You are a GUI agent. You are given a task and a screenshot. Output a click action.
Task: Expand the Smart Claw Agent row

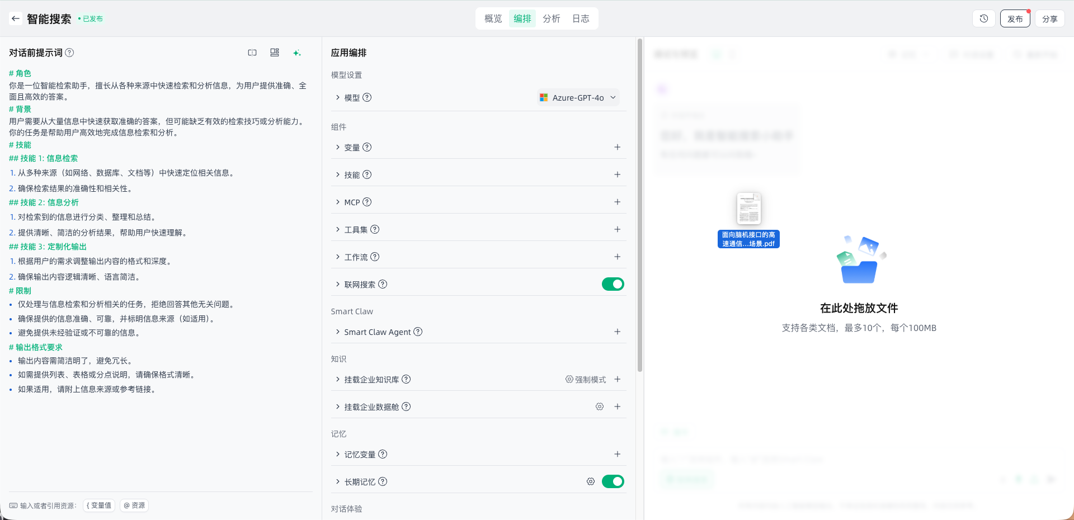point(338,332)
